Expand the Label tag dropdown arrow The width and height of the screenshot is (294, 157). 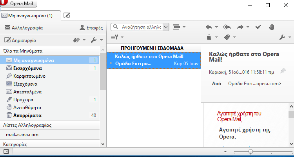(234, 37)
